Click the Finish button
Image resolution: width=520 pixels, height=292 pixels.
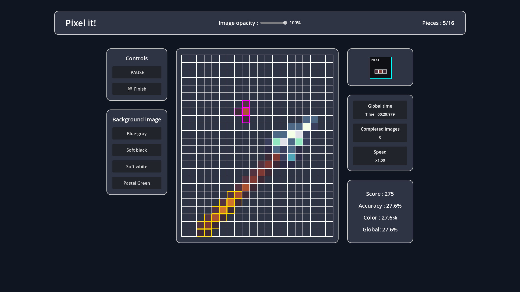[x=137, y=89]
